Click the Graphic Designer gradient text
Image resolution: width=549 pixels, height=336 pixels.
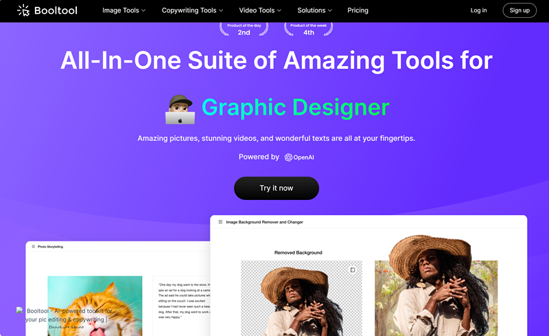tap(296, 107)
